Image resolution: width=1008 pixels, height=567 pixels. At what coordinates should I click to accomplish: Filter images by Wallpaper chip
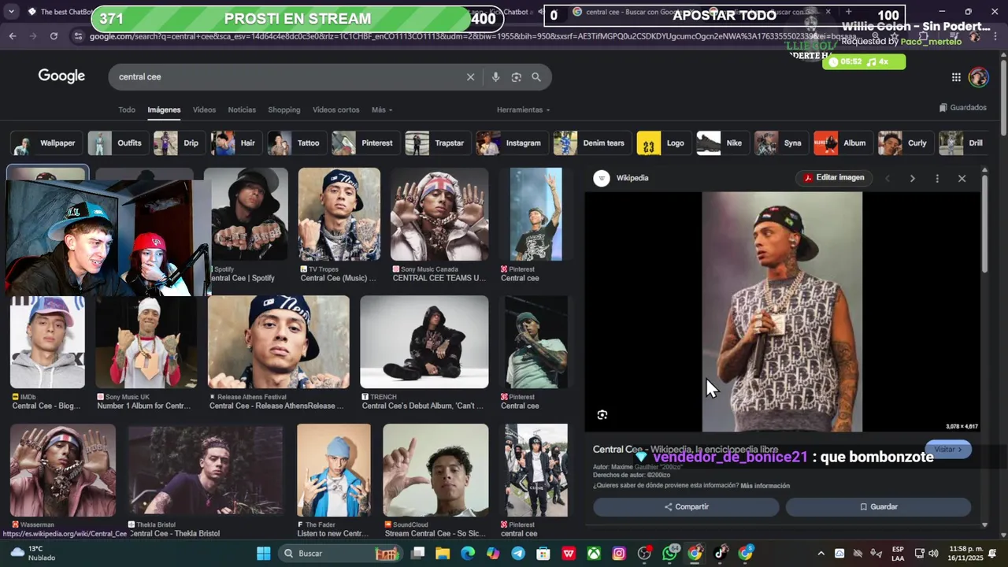45,143
